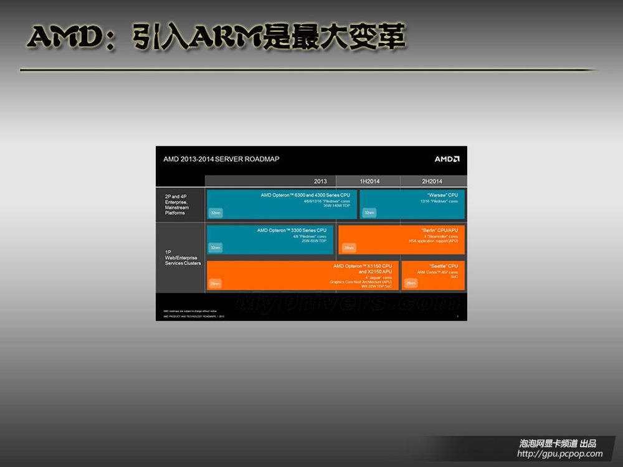The width and height of the screenshot is (623, 467).
Task: Click the 28nm badge in the Opteron X1150 block
Action: [x=215, y=283]
